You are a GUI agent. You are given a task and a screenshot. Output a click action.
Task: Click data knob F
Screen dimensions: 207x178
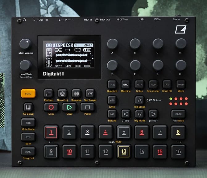click(135, 65)
